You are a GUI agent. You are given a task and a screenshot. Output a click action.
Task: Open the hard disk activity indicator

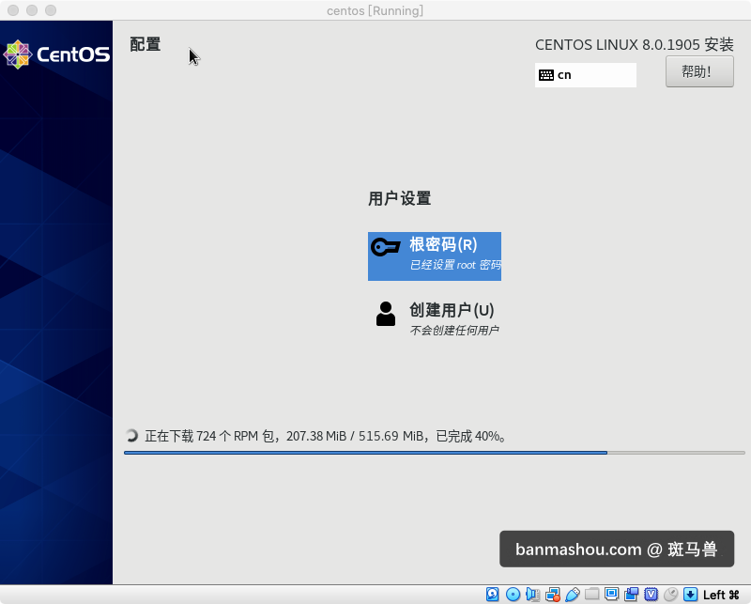coord(492,595)
